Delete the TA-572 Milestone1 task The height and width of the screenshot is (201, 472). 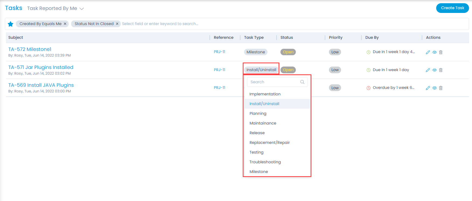(441, 52)
